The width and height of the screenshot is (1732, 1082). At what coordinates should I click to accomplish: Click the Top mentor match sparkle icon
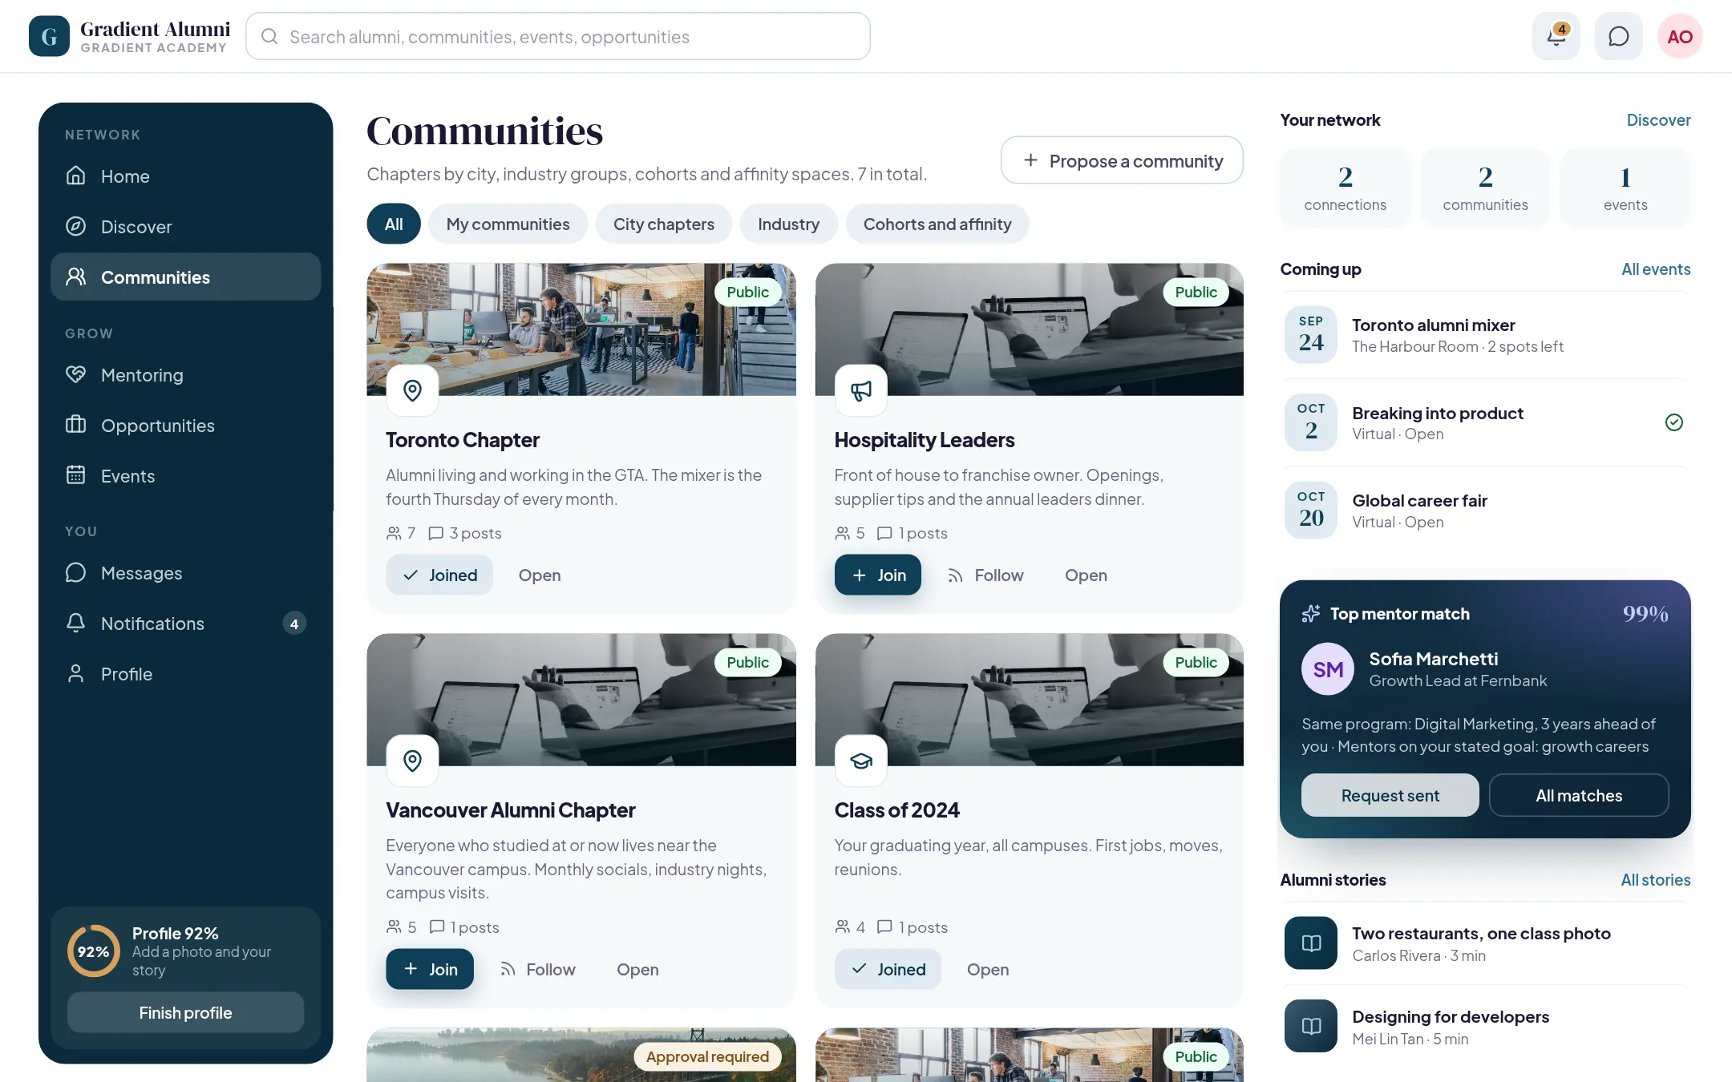[1311, 614]
